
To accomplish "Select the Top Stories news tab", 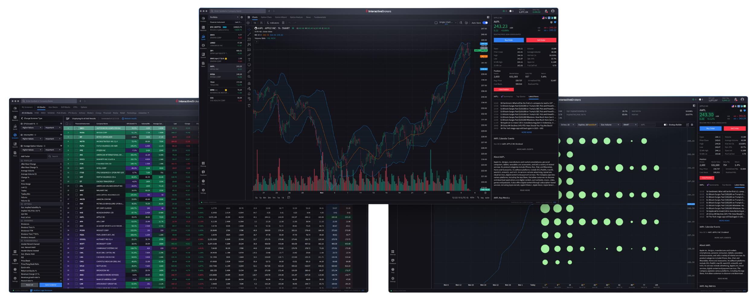I will pyautogui.click(x=521, y=97).
